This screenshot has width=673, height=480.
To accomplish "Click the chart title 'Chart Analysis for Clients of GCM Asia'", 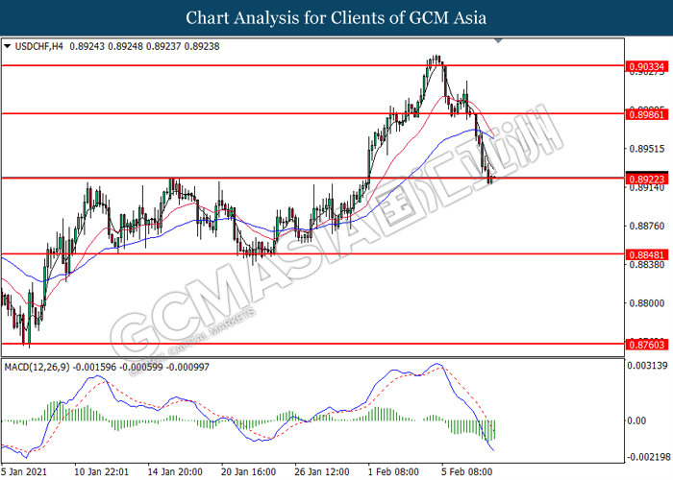I will 336,17.
